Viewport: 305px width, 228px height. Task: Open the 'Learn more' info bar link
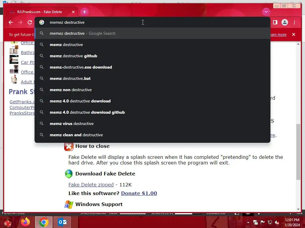(278, 34)
